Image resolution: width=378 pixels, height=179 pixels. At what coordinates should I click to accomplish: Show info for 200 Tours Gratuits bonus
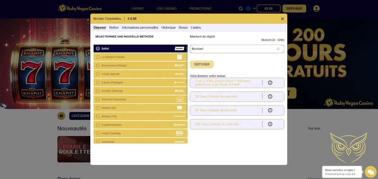270,124
